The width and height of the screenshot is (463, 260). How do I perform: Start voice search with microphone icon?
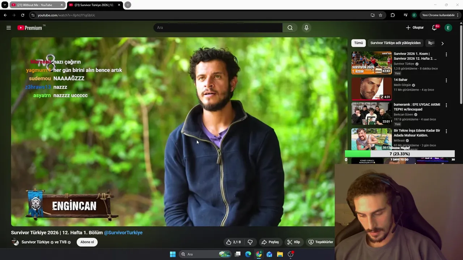[306, 28]
